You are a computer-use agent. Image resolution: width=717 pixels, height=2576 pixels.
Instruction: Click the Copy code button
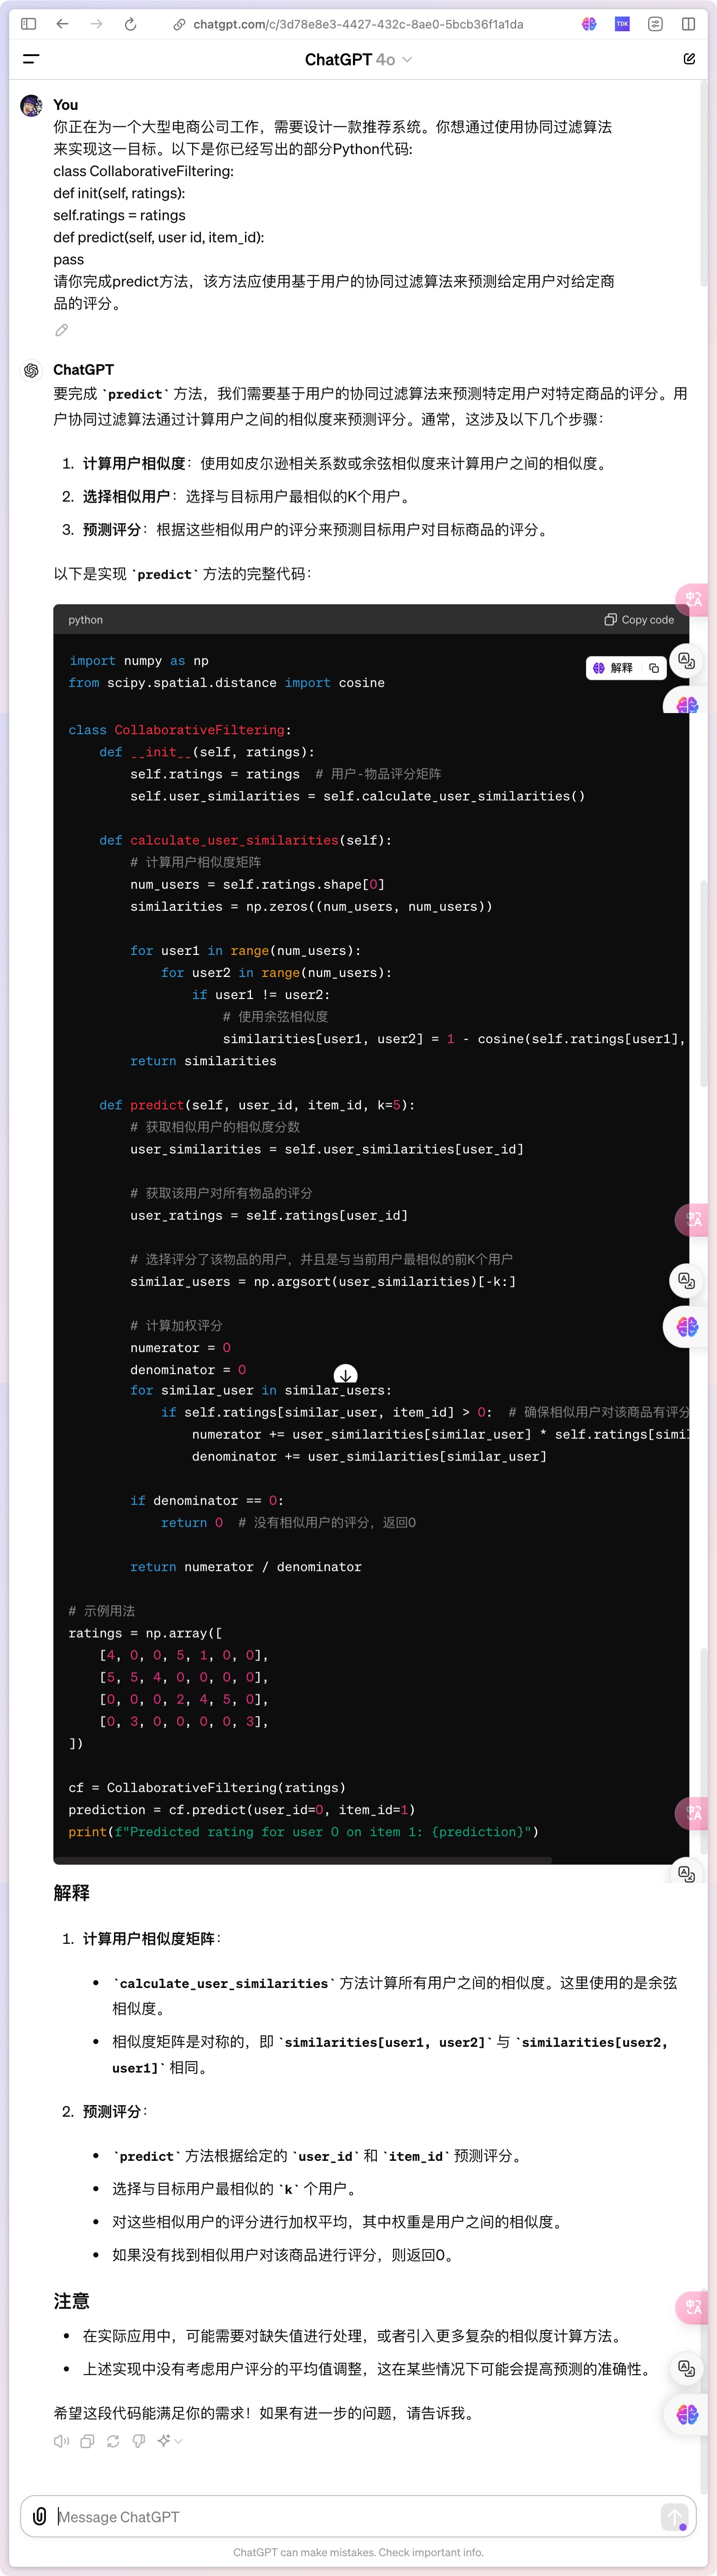pos(639,620)
